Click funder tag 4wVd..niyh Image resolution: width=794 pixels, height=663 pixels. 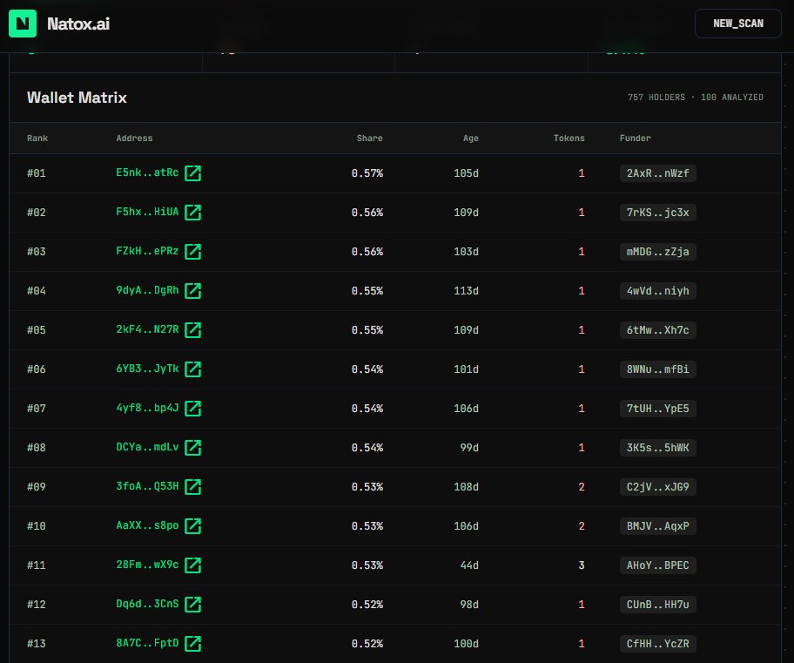658,291
